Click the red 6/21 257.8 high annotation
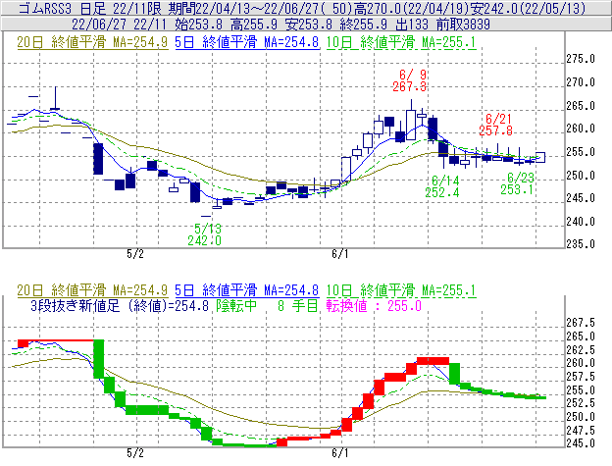The width and height of the screenshot is (612, 466). point(495,125)
